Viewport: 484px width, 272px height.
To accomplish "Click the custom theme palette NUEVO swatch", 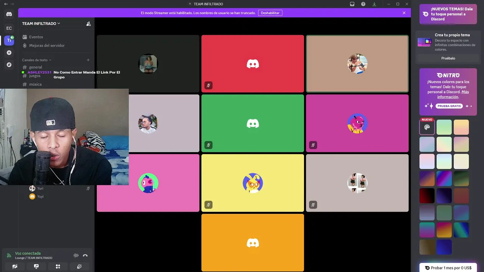I will 427,127.
